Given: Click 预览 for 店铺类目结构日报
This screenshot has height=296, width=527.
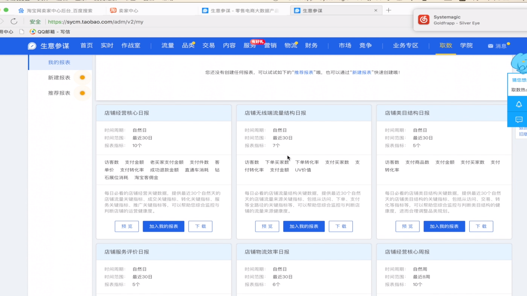Looking at the screenshot, I should [408, 226].
